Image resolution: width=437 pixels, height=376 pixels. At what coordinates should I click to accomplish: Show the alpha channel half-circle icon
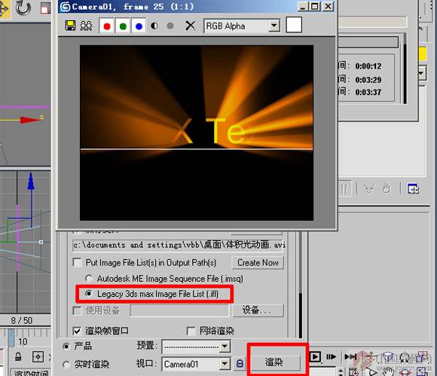click(x=154, y=26)
